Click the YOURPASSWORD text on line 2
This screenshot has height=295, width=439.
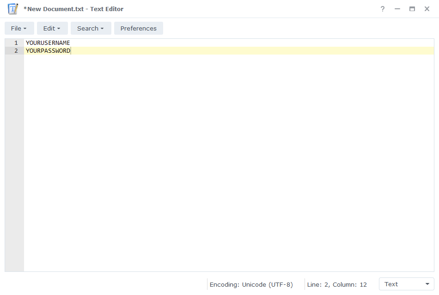(x=48, y=51)
